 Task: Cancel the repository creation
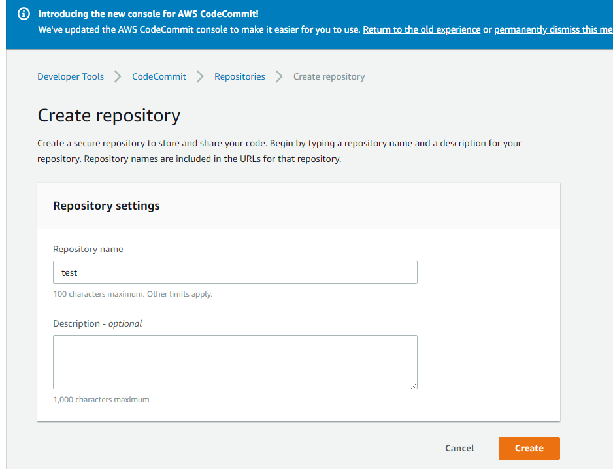(459, 448)
